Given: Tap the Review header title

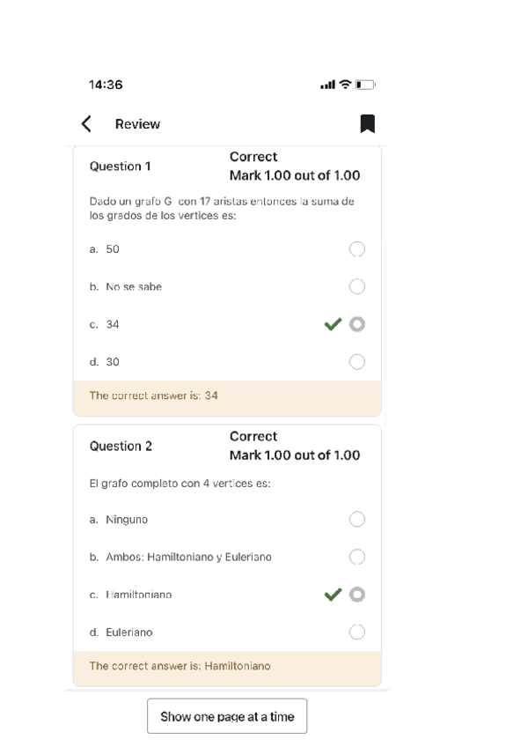Looking at the screenshot, I should 137,124.
